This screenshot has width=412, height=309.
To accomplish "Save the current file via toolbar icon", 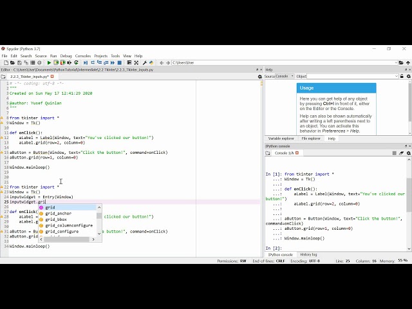I will tap(19, 62).
